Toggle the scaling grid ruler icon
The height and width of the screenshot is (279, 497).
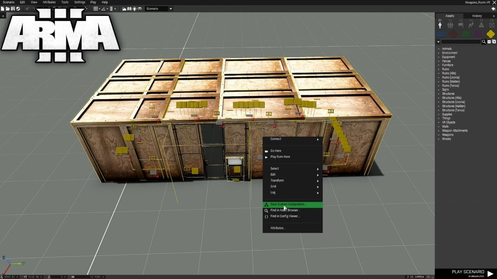pyautogui.click(x=111, y=9)
